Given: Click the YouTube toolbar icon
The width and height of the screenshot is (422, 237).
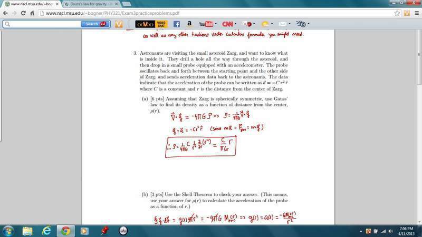Looking at the screenshot, I should point(206,24).
